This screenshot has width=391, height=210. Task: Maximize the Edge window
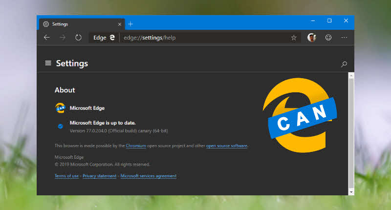pos(329,21)
